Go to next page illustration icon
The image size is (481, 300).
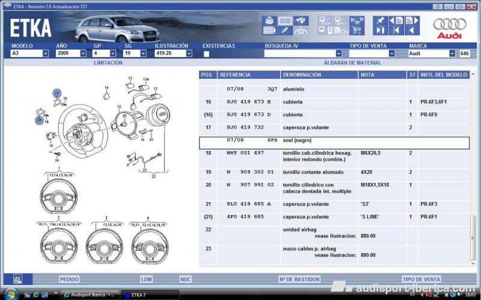point(412,20)
